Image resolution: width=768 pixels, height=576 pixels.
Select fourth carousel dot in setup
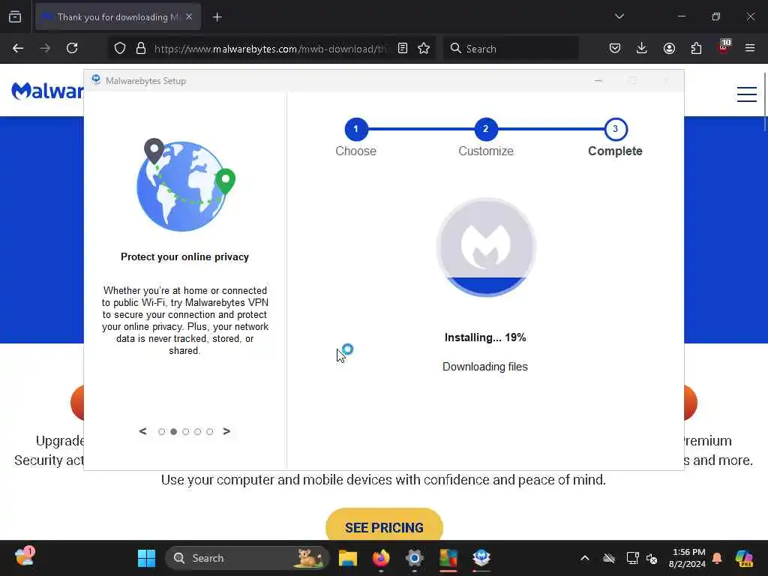coord(197,431)
